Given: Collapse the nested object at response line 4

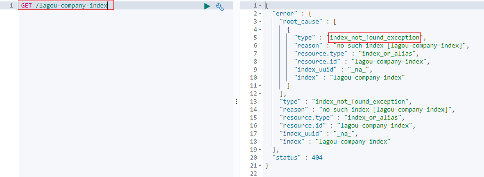Looking at the screenshot, I should coord(260,30).
